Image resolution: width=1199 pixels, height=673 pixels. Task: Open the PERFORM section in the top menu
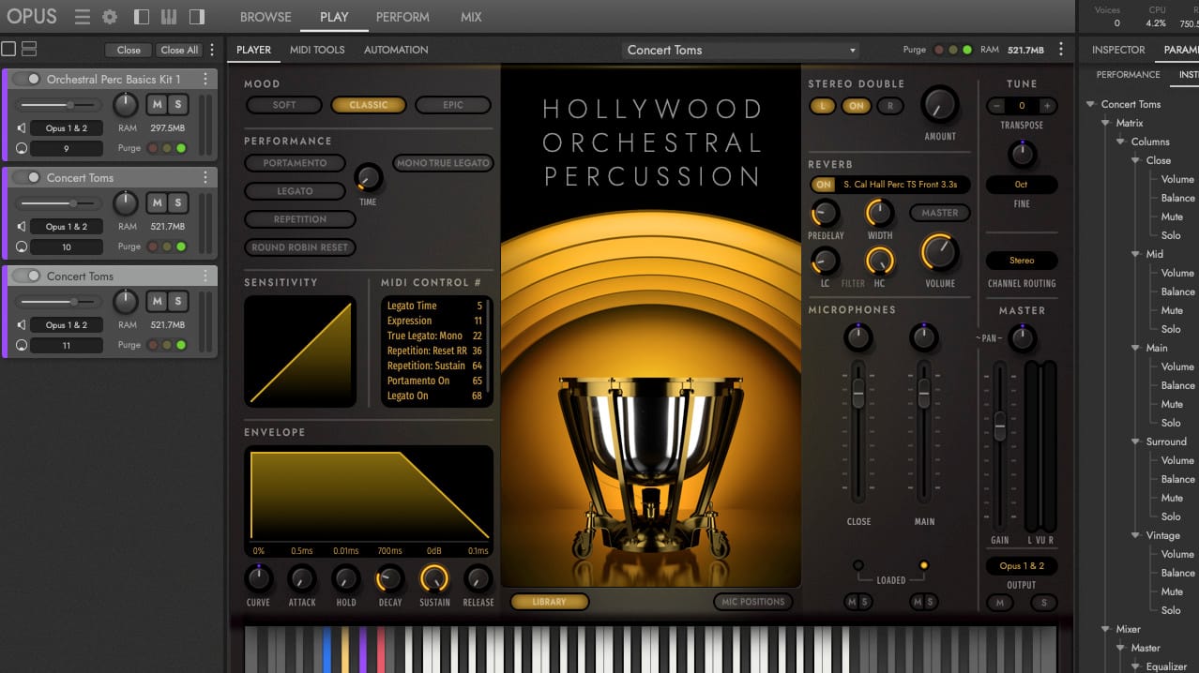(402, 16)
